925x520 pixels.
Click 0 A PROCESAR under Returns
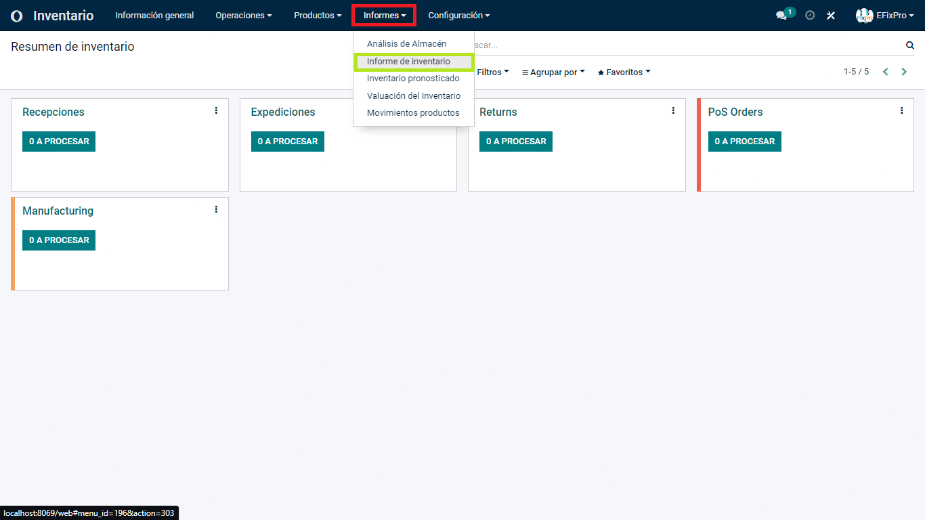[516, 142]
